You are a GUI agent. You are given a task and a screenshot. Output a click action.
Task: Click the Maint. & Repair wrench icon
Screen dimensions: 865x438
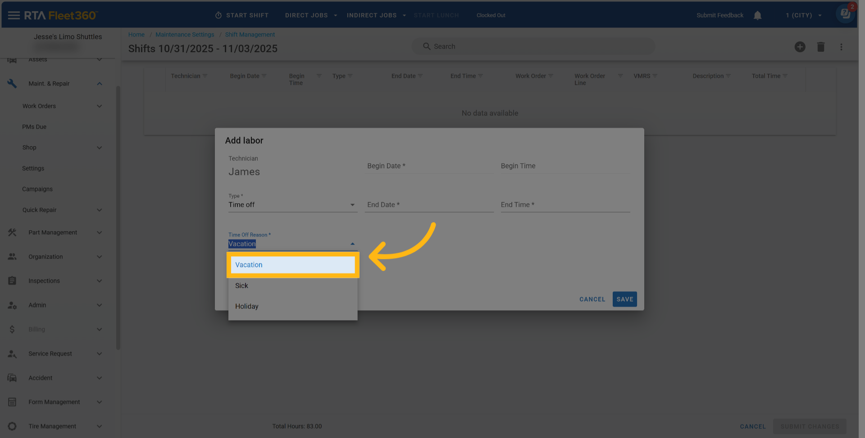pos(12,84)
